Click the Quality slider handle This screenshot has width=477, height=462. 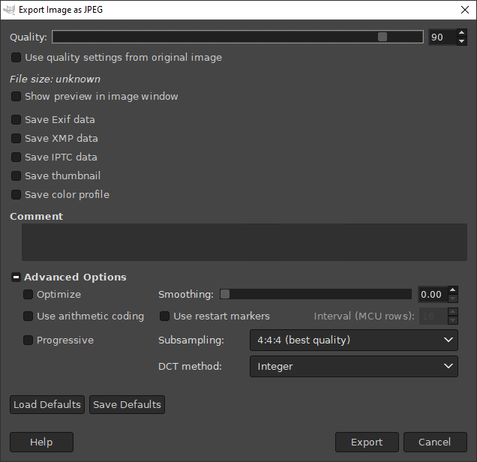point(382,37)
